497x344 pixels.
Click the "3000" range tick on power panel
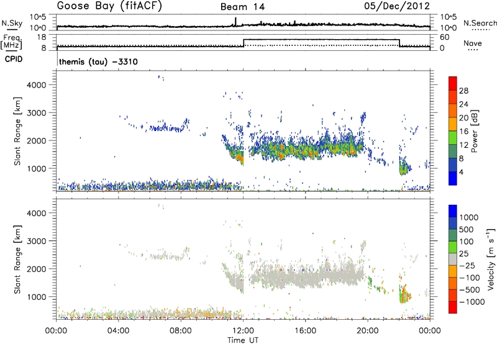click(x=37, y=113)
